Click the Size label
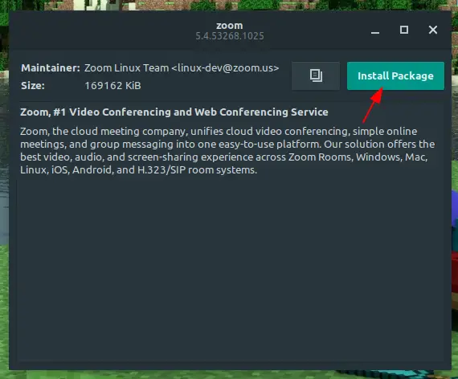This screenshot has height=379, width=458. 33,86
